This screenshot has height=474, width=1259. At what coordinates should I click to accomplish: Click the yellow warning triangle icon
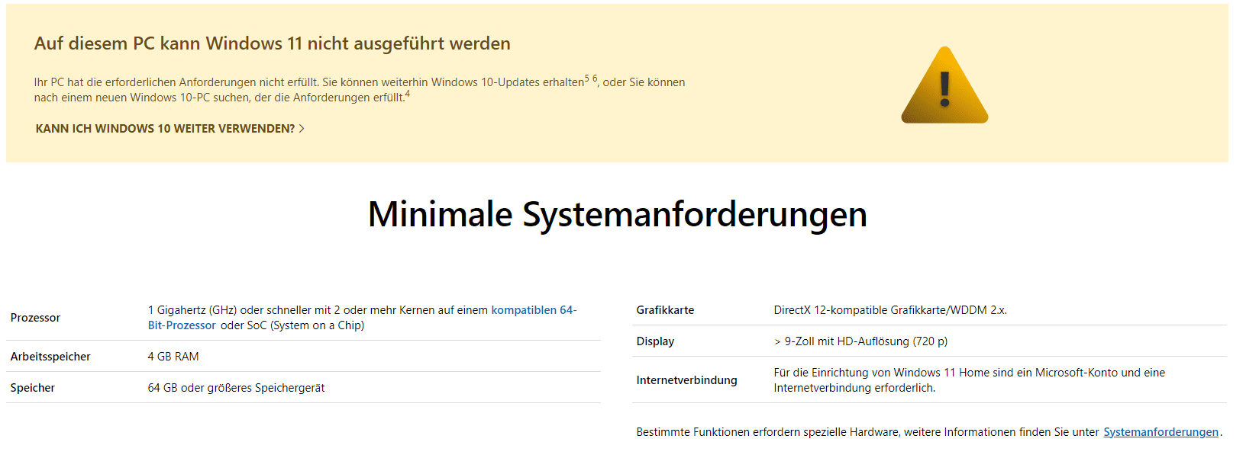(x=944, y=85)
